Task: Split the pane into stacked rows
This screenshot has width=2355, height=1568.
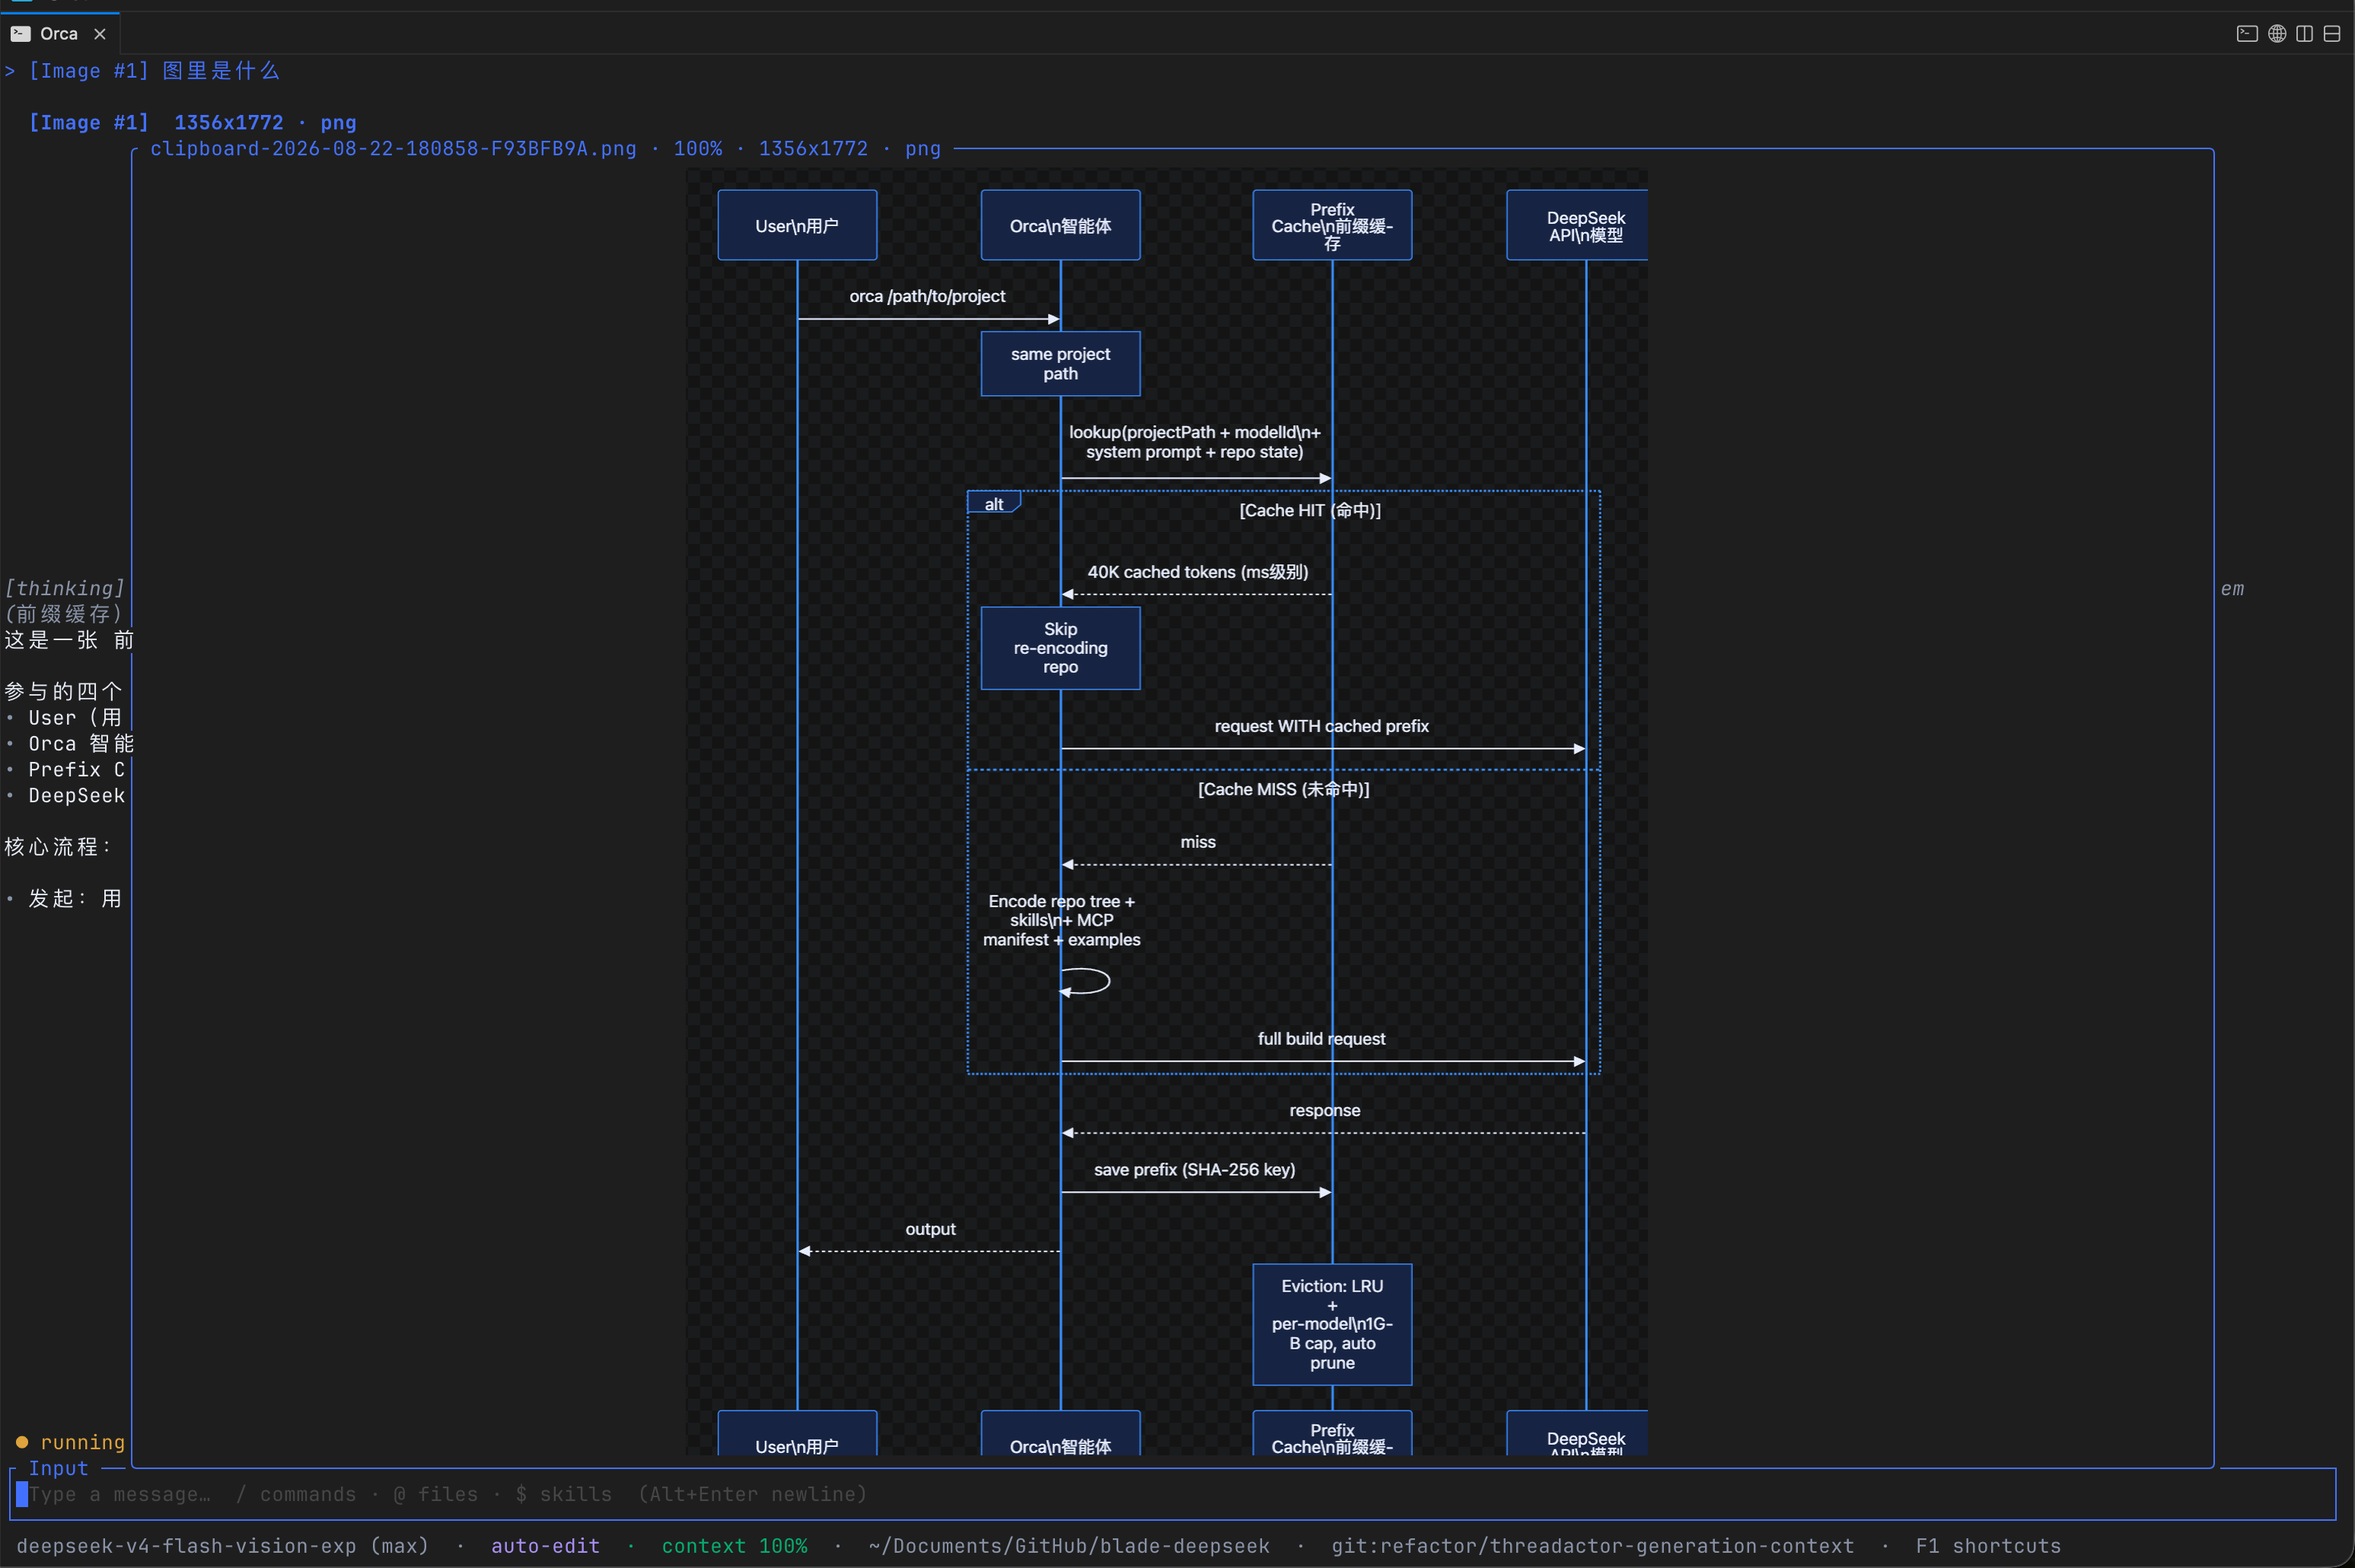Action: [2332, 34]
